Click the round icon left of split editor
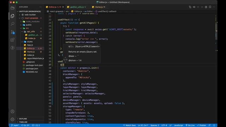Screen dimensions: 226x127 pos(206,7)
